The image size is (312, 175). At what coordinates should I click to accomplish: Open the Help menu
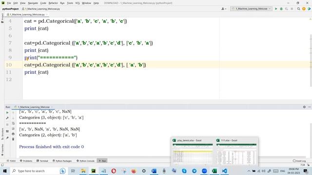(x=96, y=3)
